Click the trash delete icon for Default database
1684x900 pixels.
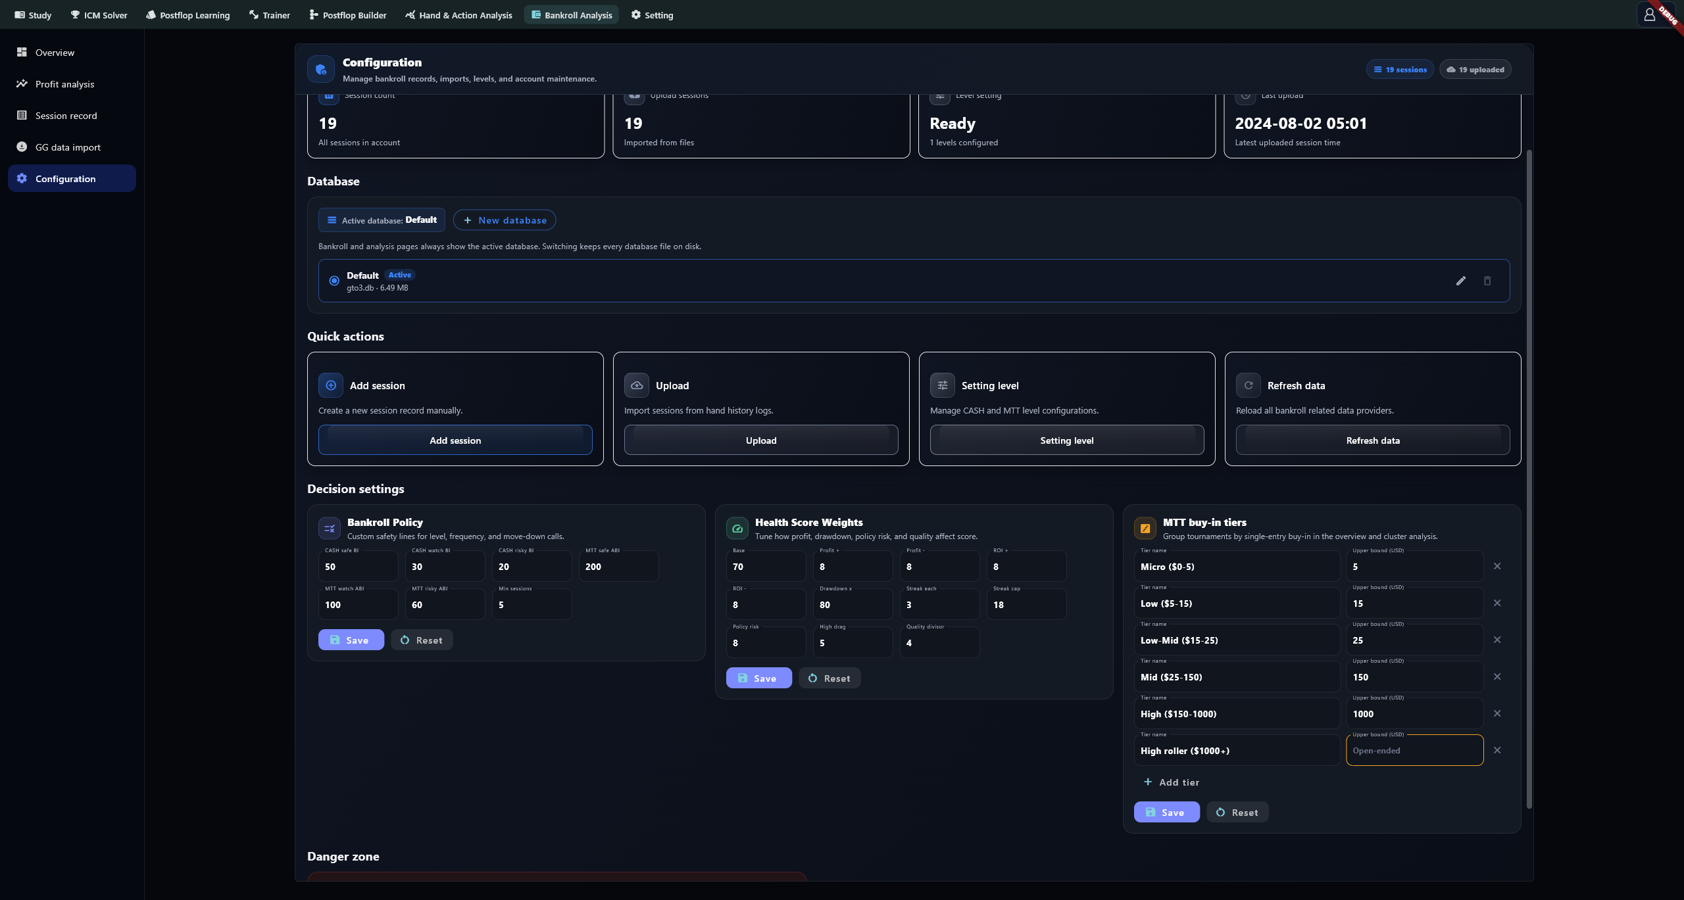click(x=1487, y=281)
